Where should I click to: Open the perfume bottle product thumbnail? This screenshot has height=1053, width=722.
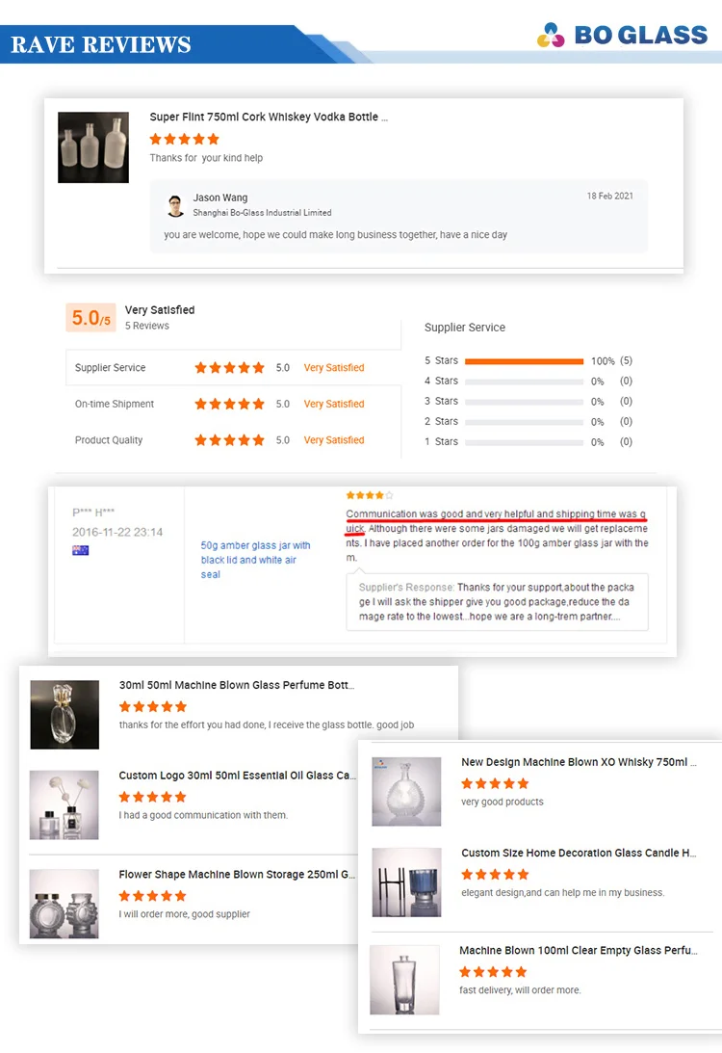coord(64,715)
